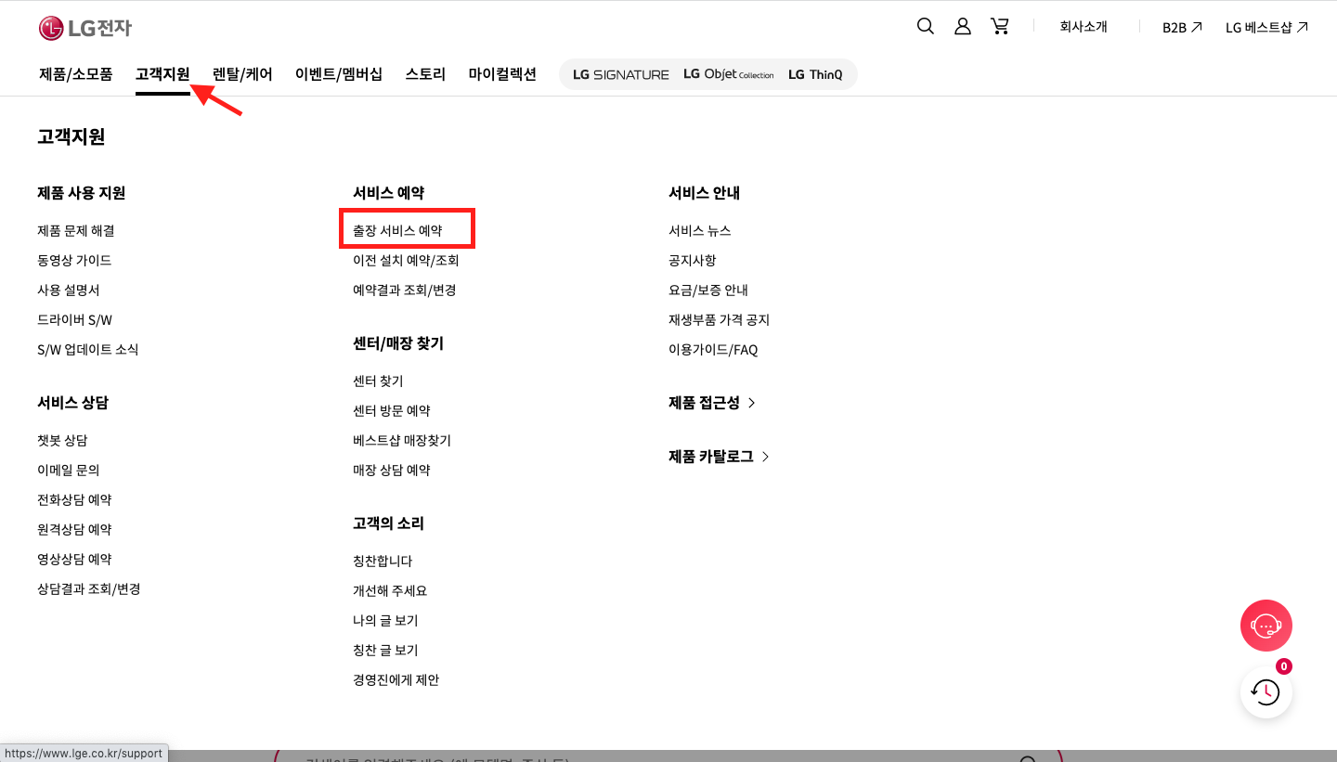This screenshot has width=1337, height=762.
Task: Open LG Objet Collection brand link
Action: (x=728, y=74)
